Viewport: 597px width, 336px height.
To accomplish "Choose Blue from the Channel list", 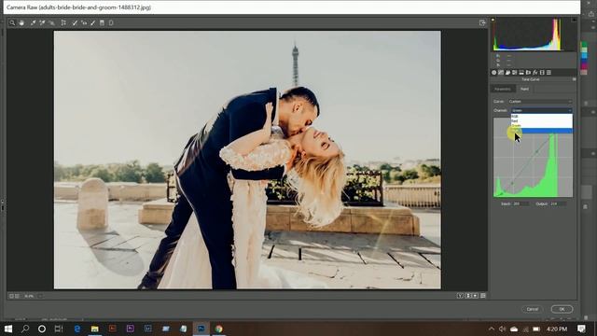I will click(541, 131).
